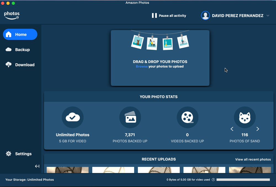Click the Amazon photos logo
The image size is (276, 187).
(x=12, y=15)
